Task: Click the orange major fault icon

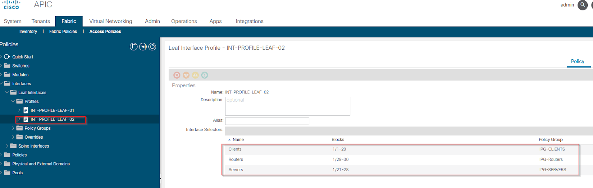Action: [186, 75]
